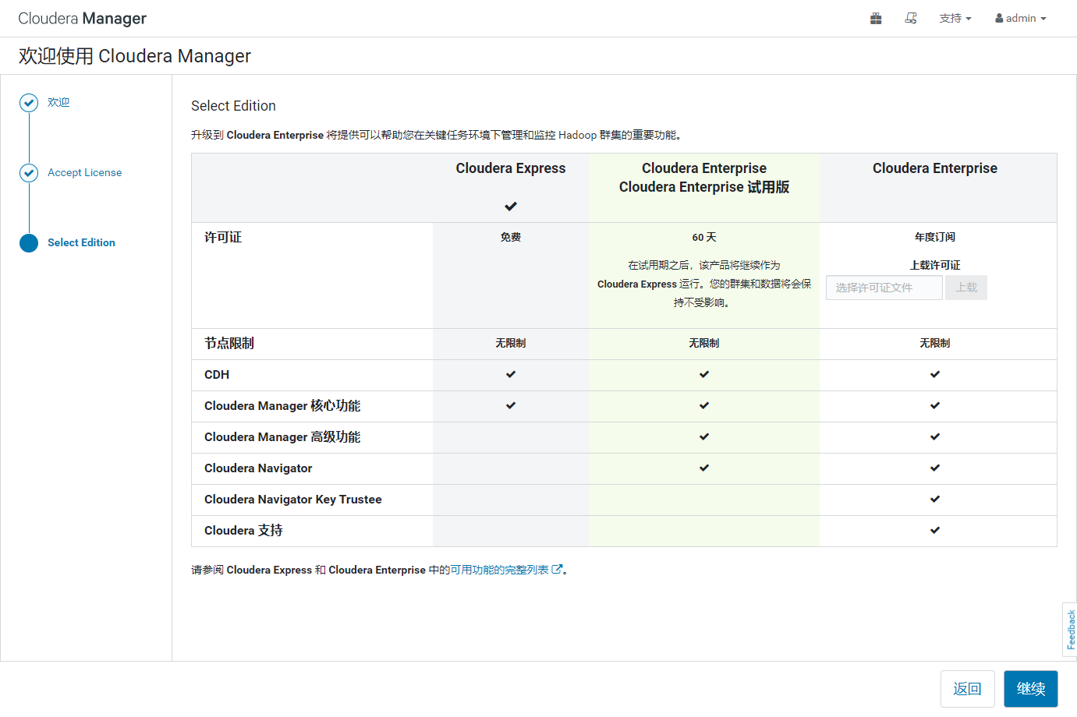Click the Accept License check circle icon
This screenshot has width=1077, height=717.
(29, 173)
